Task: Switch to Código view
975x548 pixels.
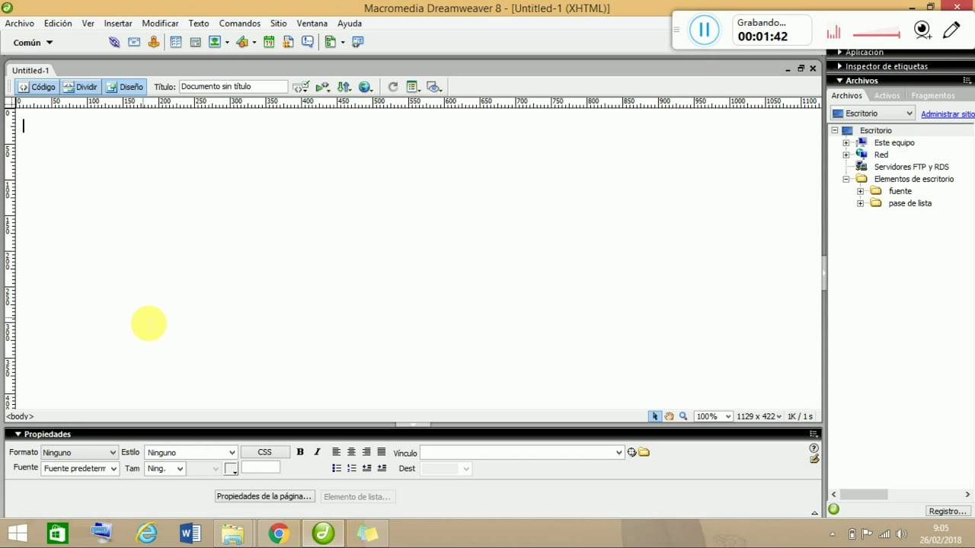Action: pyautogui.click(x=37, y=87)
